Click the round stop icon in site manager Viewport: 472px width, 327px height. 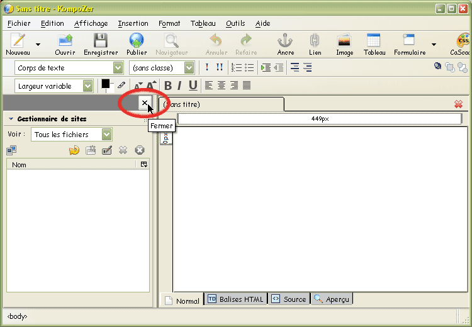coord(140,150)
